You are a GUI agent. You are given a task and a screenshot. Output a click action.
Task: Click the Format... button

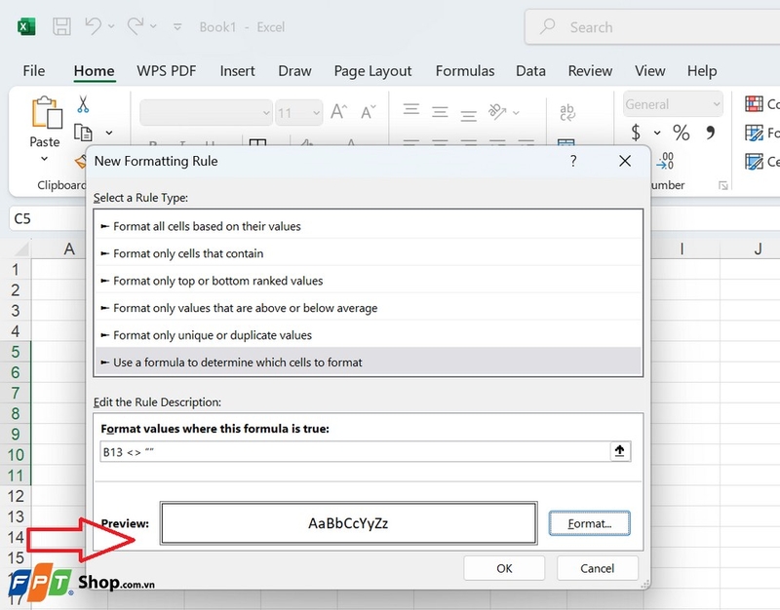590,523
